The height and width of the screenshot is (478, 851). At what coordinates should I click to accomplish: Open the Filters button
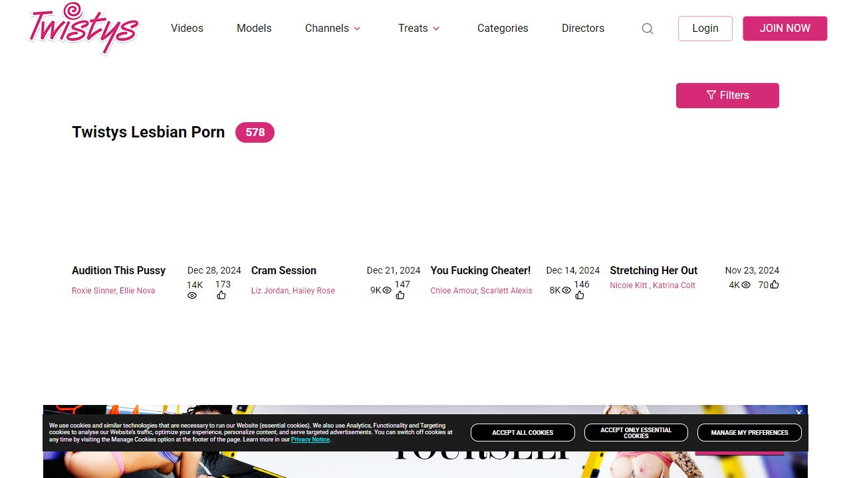point(727,96)
